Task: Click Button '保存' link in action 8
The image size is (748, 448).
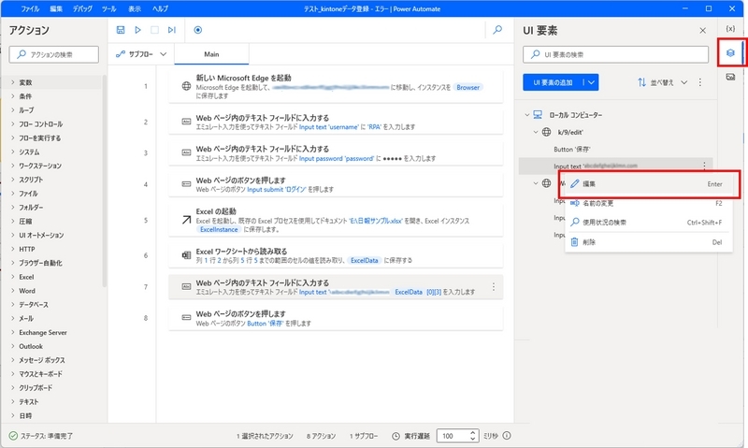Action: pyautogui.click(x=265, y=323)
